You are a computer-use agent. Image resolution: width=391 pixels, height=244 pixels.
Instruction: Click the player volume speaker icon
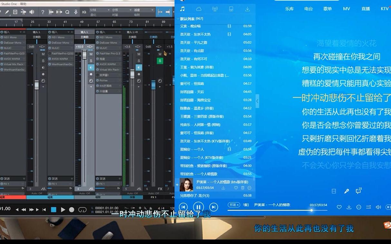click(x=378, y=207)
